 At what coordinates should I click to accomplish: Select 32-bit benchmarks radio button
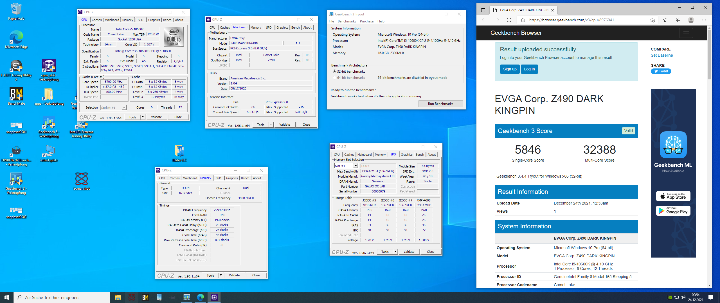334,72
